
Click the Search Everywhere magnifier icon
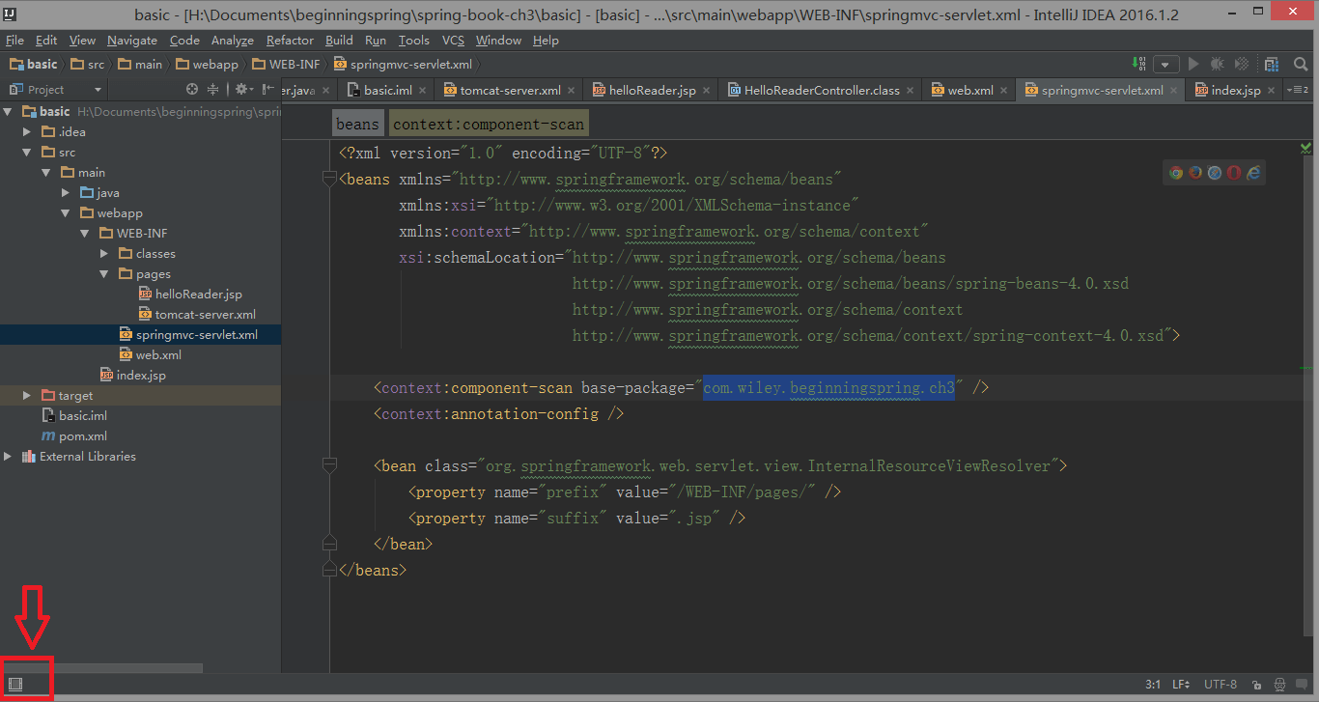pos(1301,64)
